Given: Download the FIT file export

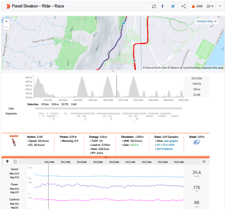Looking at the screenshot, I should point(158,145).
